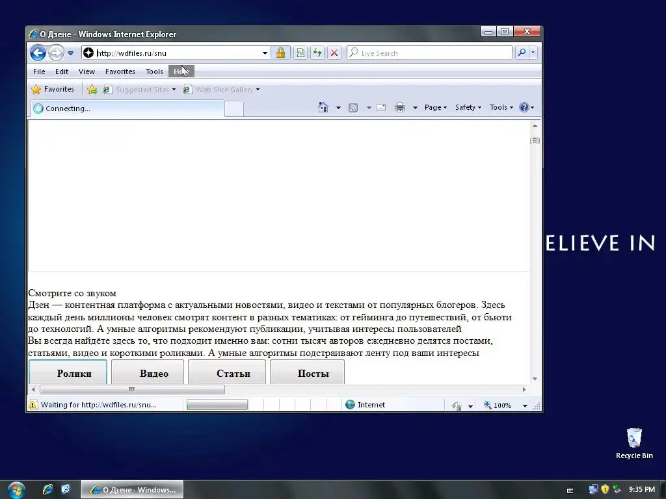Viewport: 666px width, 499px height.
Task: Launch Internet Explorer from quick launch
Action: (x=47, y=489)
